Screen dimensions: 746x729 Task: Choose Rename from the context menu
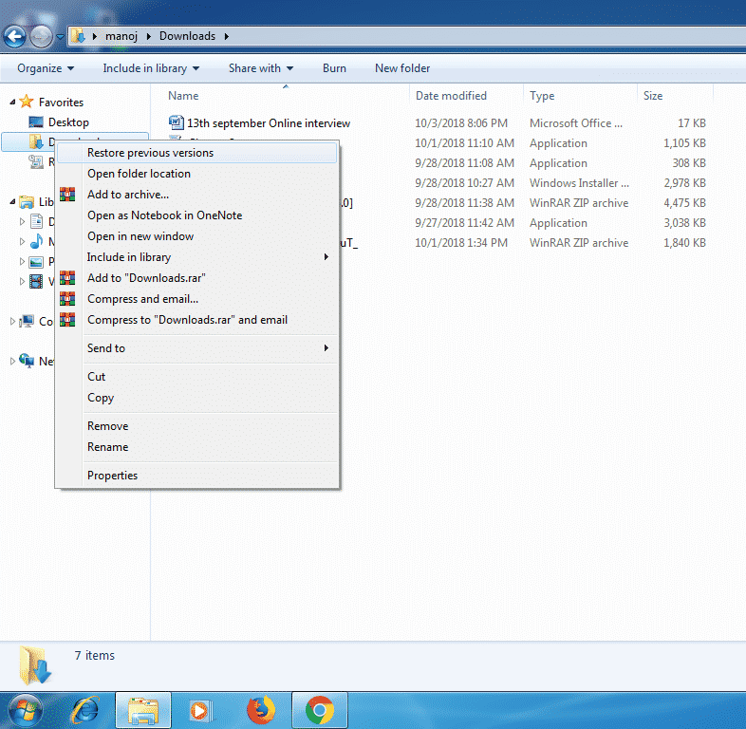(x=196, y=447)
